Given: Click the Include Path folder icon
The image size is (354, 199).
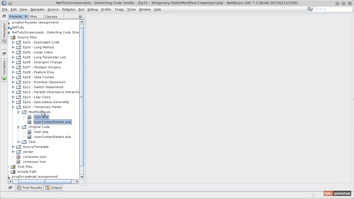Looking at the screenshot, I should click(x=13, y=172).
